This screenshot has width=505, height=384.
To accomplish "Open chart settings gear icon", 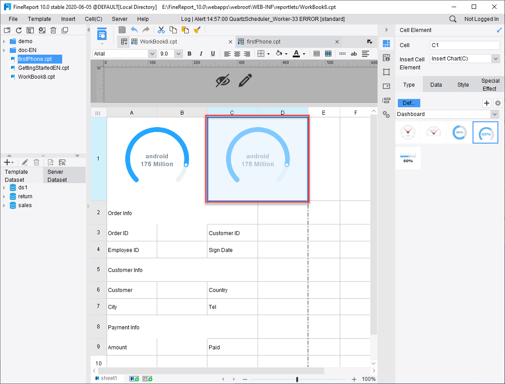I will click(498, 103).
